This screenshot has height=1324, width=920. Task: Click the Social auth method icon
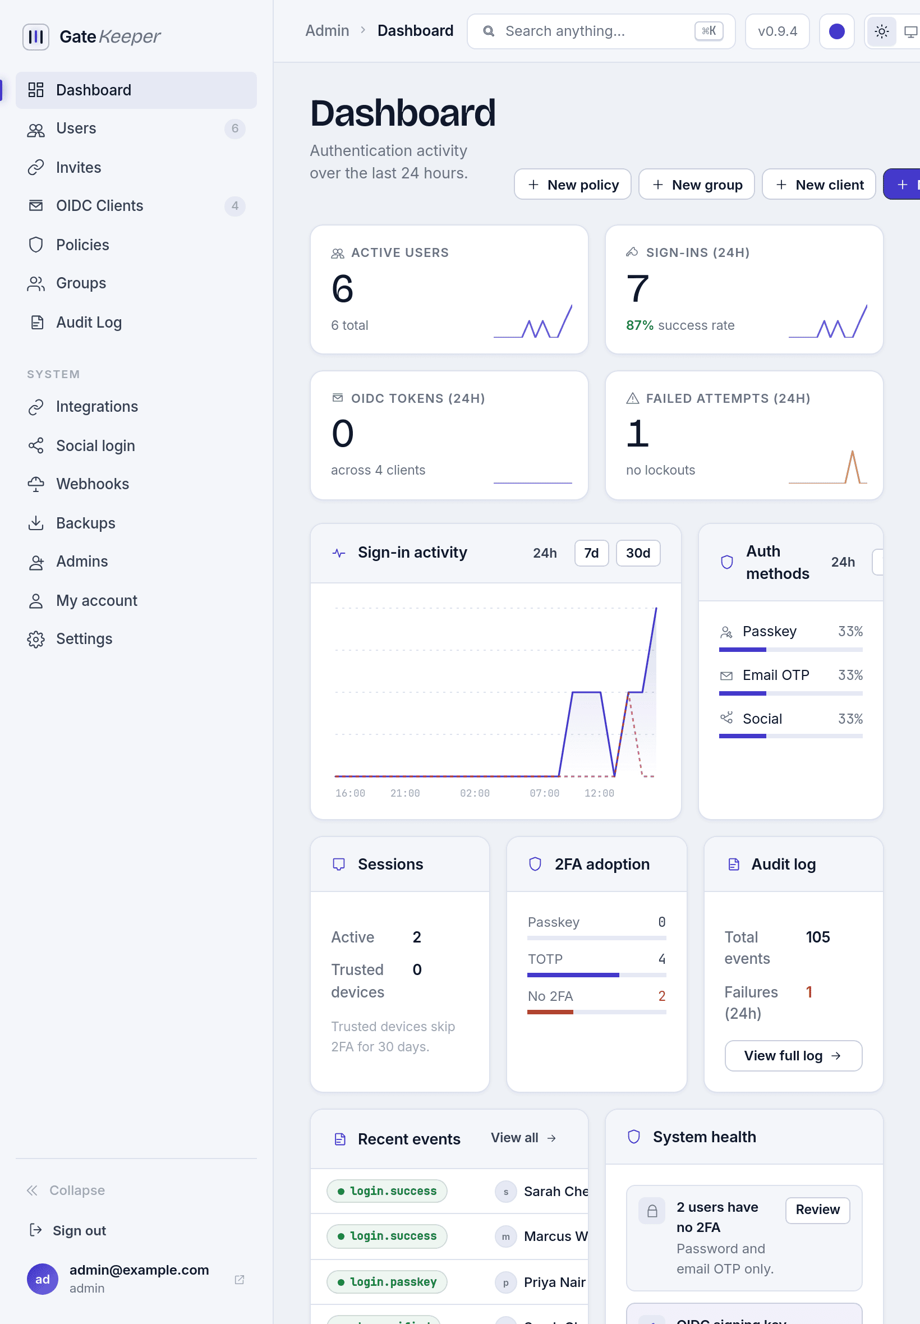[x=726, y=718]
